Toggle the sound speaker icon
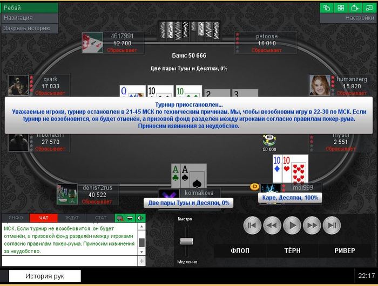This screenshot has height=286, width=378. click(140, 218)
